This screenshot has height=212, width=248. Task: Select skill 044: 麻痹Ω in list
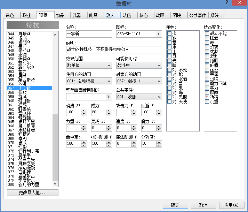point(30,34)
